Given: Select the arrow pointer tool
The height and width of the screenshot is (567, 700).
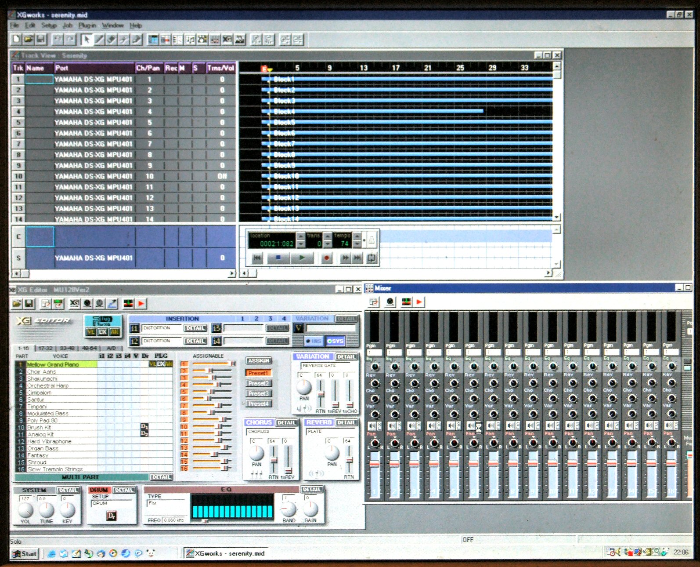Looking at the screenshot, I should pyautogui.click(x=87, y=40).
